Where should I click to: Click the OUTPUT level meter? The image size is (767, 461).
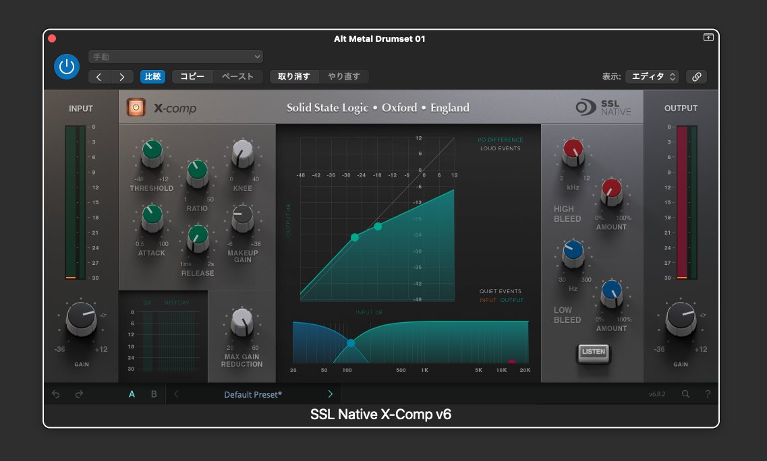(x=687, y=202)
